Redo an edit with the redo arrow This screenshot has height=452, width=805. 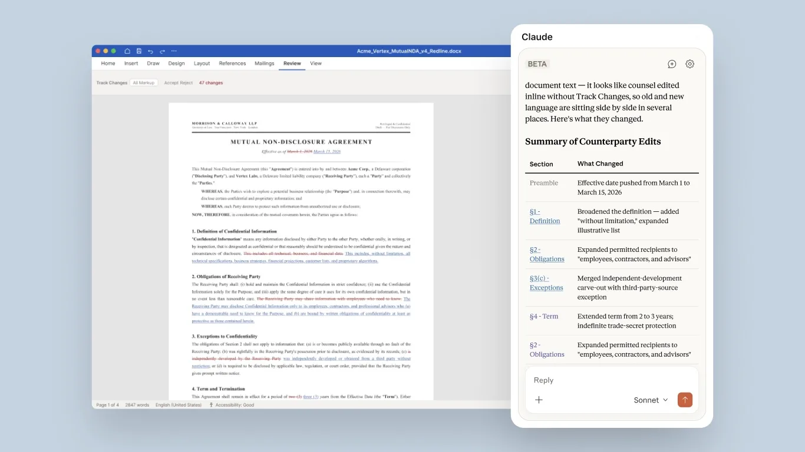(162, 51)
